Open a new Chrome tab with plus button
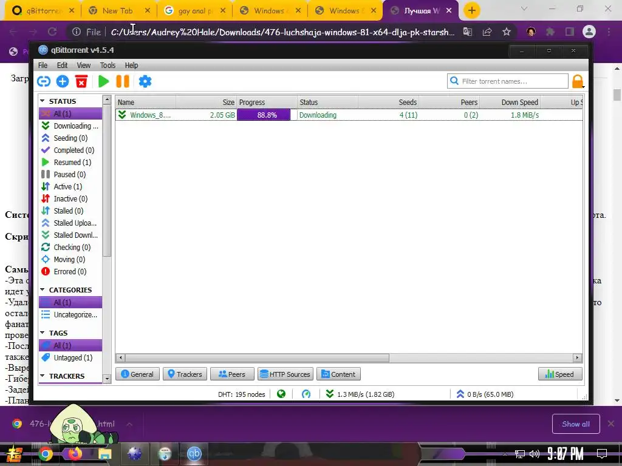Screen dimensions: 622x466 coord(471,11)
